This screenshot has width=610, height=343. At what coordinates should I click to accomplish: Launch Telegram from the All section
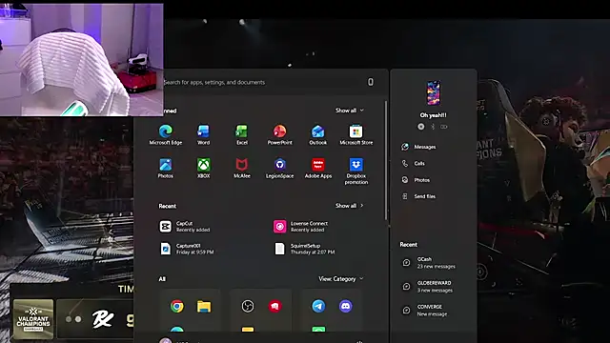click(318, 307)
